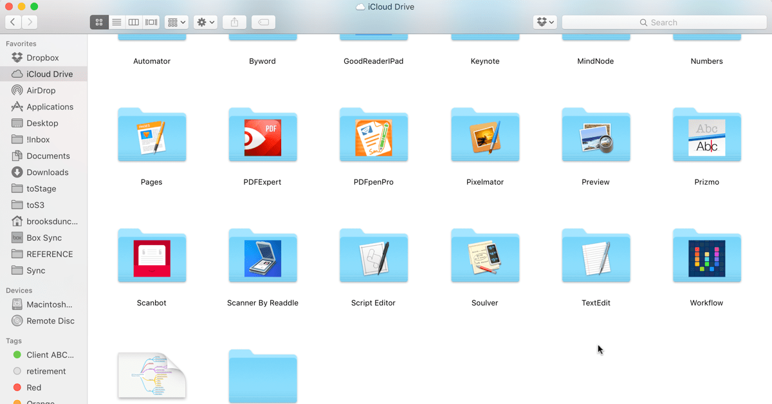The width and height of the screenshot is (772, 404).
Task: Open Applications from the sidebar
Action: click(44, 107)
